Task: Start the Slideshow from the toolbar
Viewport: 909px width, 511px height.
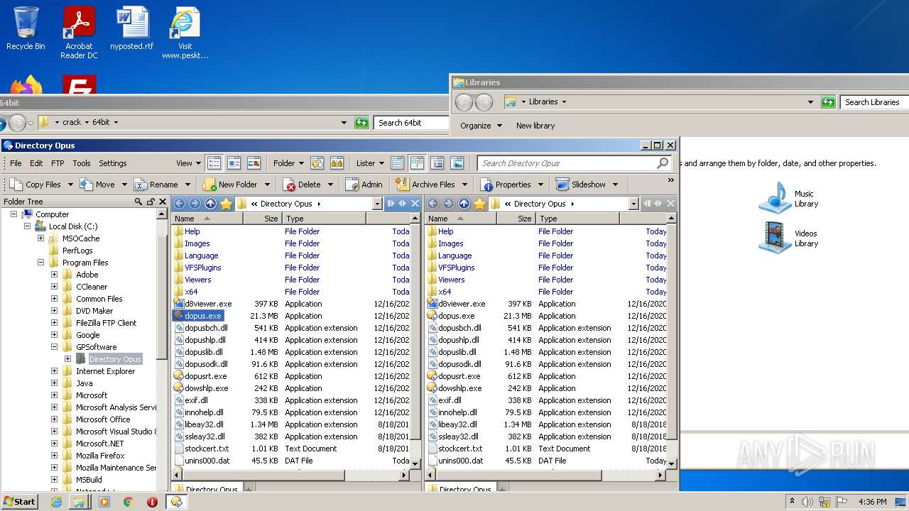Action: [x=581, y=185]
